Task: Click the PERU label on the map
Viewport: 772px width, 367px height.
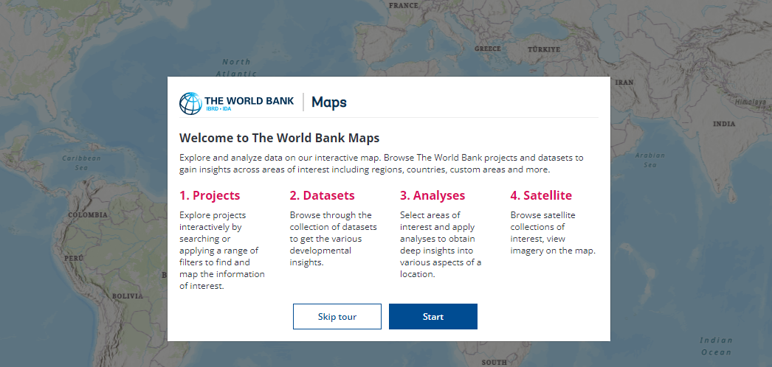Action: [74, 258]
